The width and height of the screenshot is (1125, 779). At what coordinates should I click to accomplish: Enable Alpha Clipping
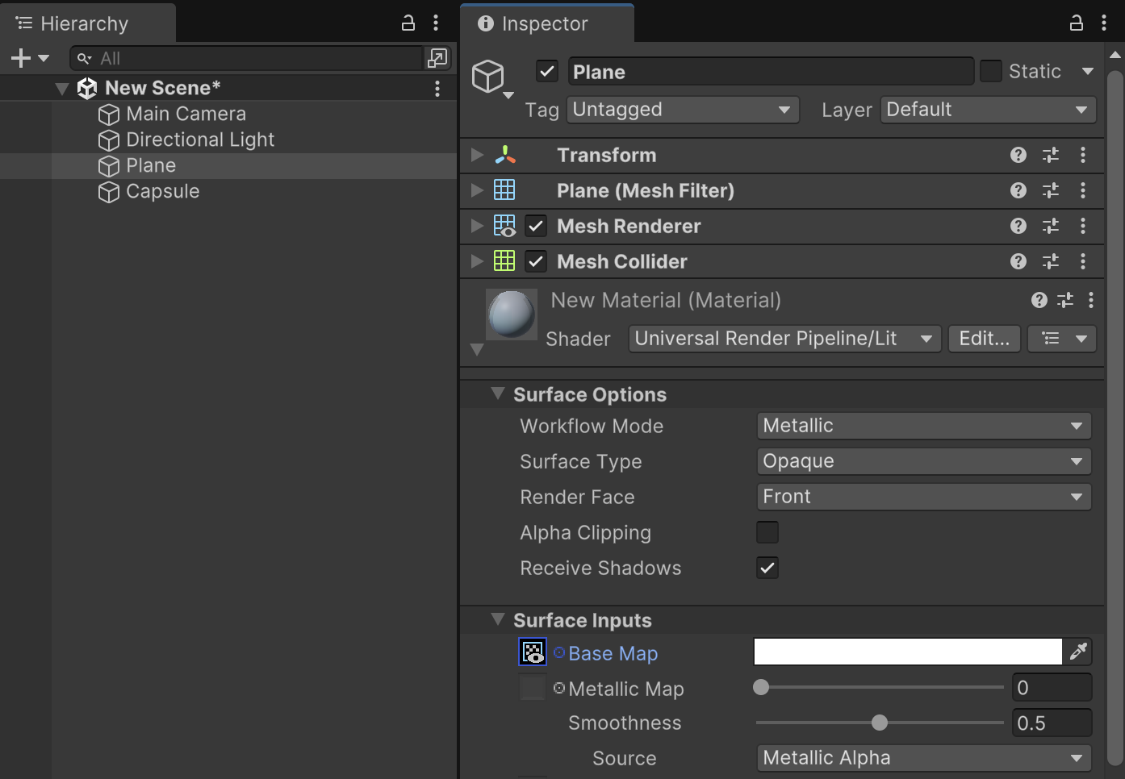[x=767, y=532]
